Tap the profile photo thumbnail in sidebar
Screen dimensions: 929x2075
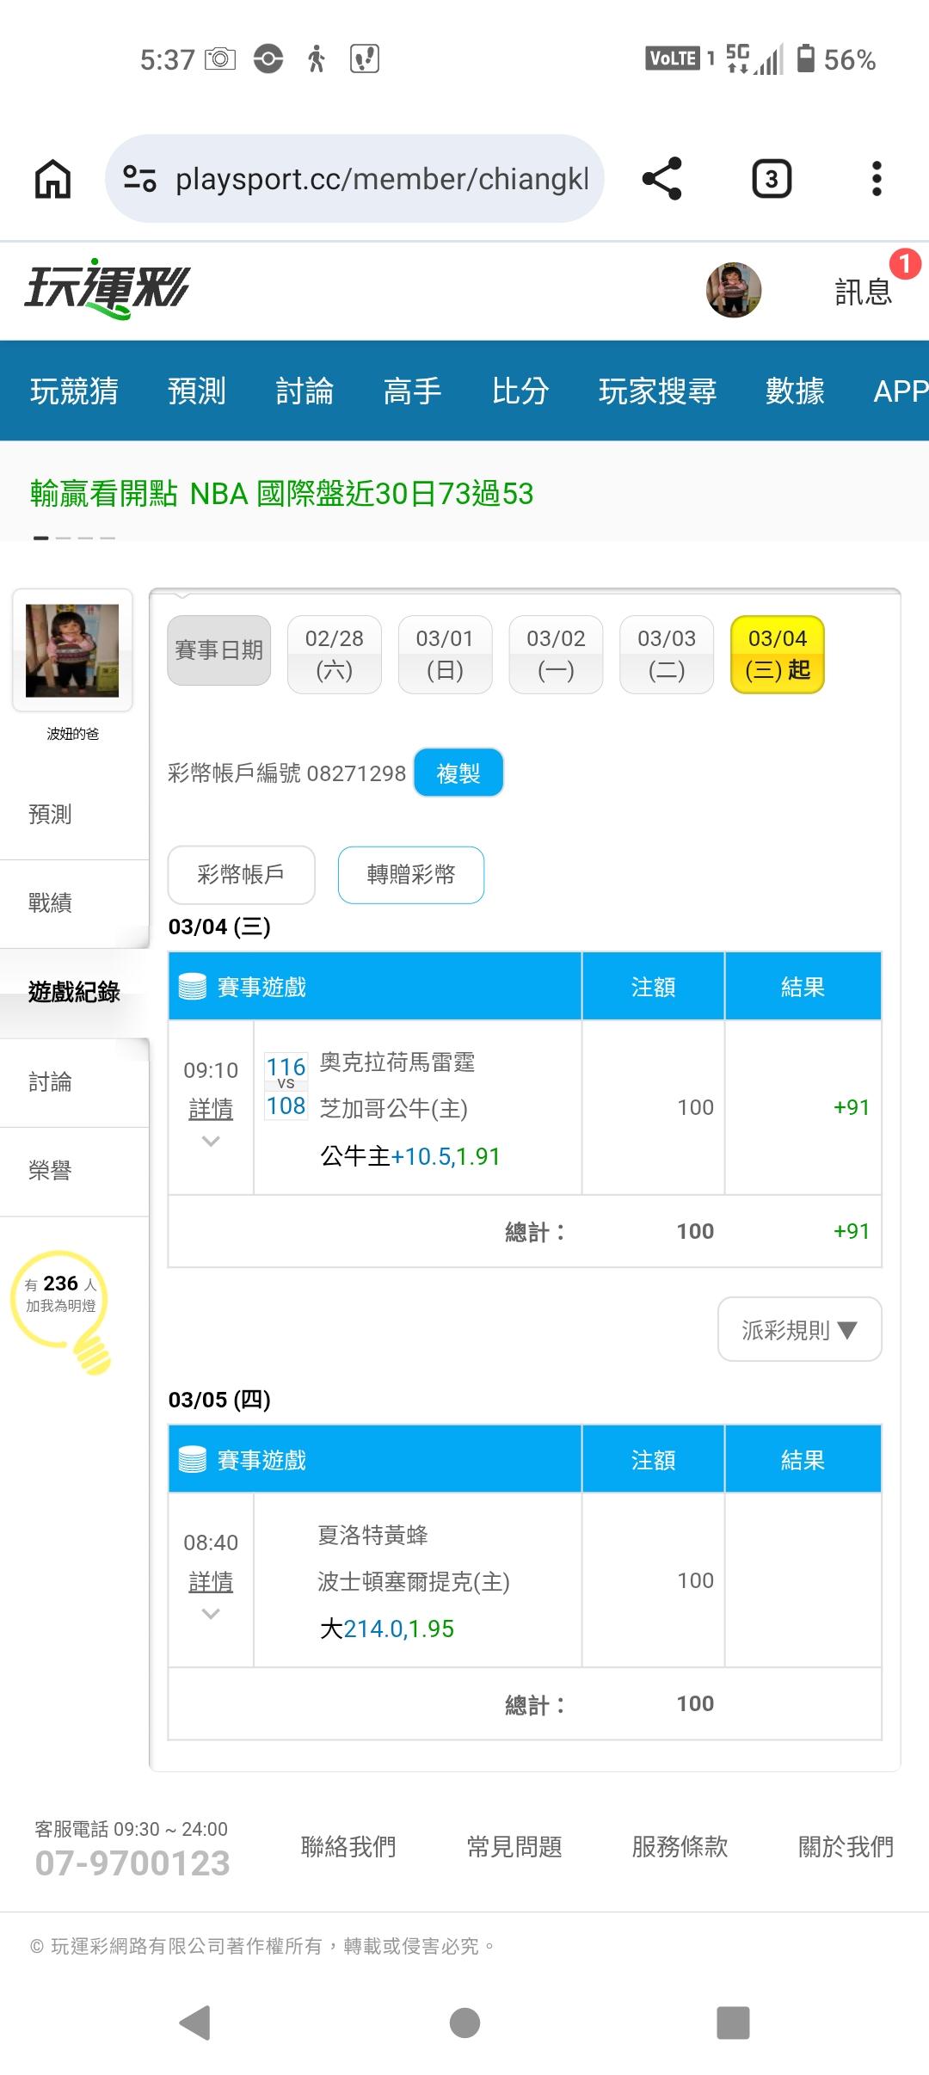pos(72,650)
